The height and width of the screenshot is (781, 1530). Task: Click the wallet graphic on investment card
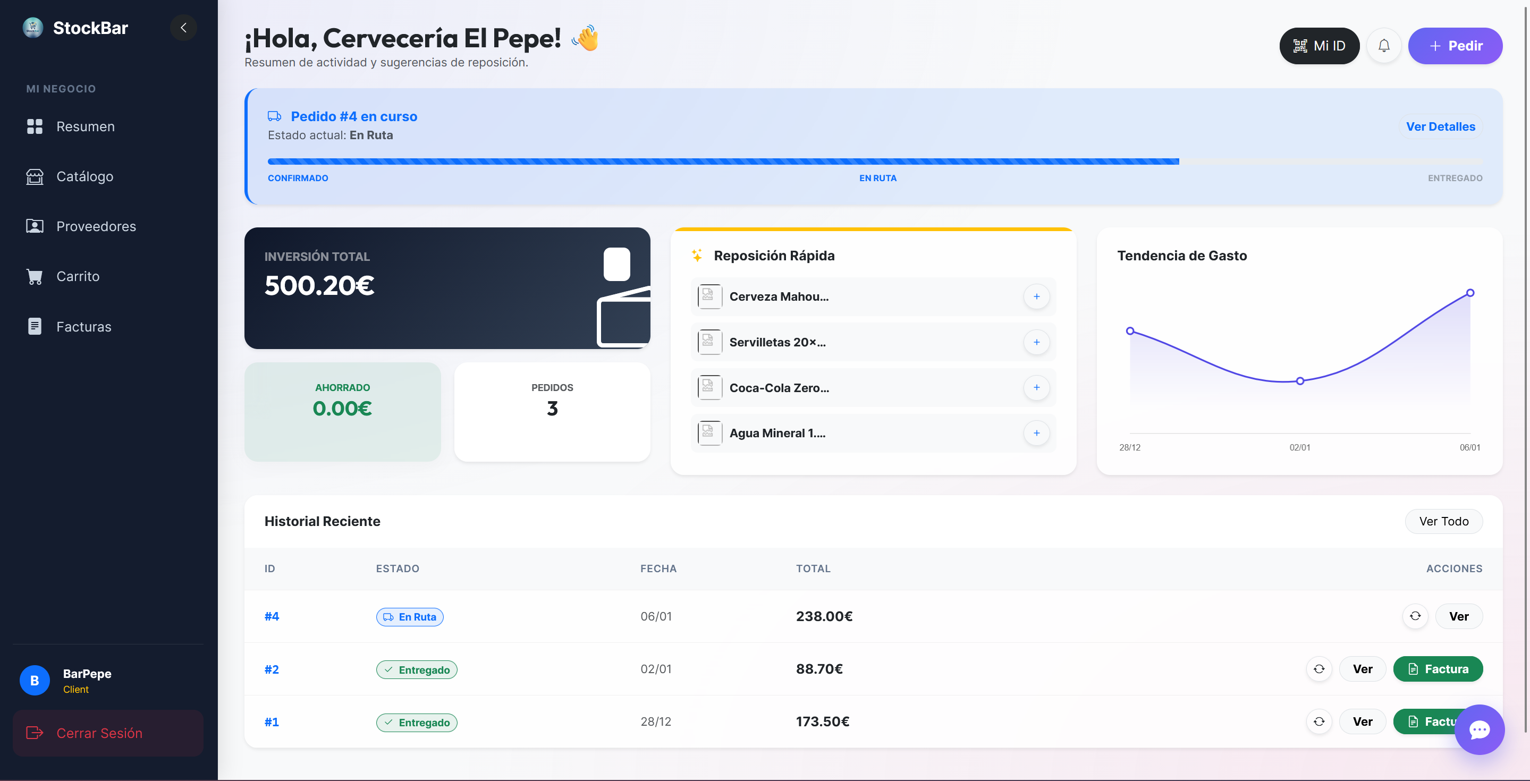(x=624, y=297)
